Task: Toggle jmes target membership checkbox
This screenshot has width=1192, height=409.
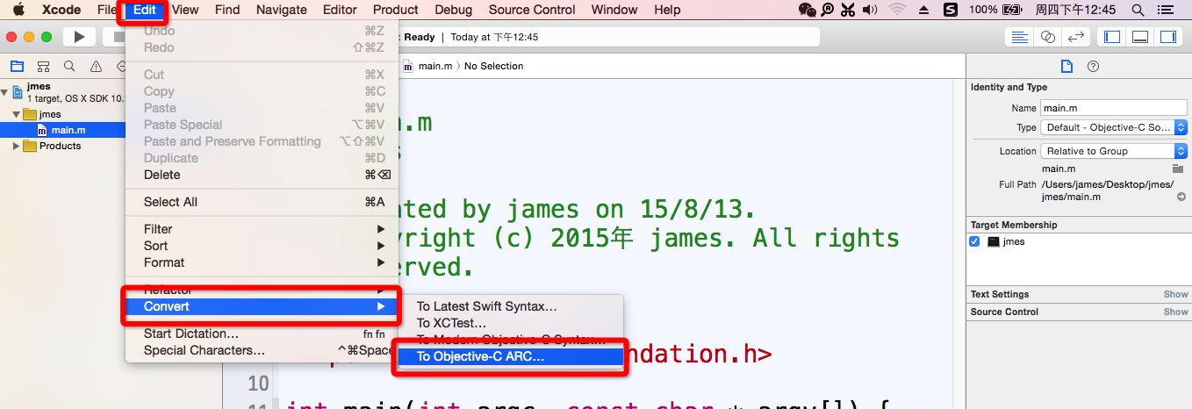Action: [974, 241]
